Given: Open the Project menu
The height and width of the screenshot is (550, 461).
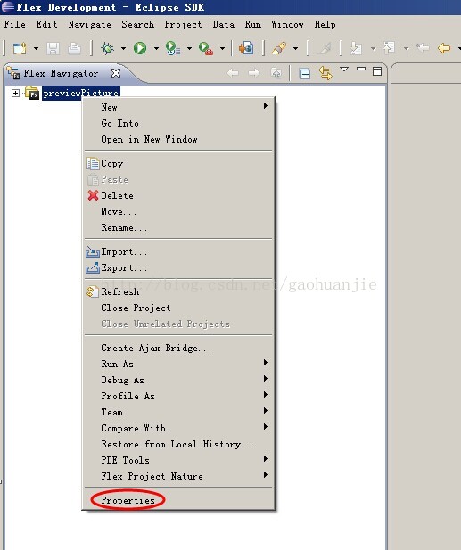Looking at the screenshot, I should (x=183, y=25).
